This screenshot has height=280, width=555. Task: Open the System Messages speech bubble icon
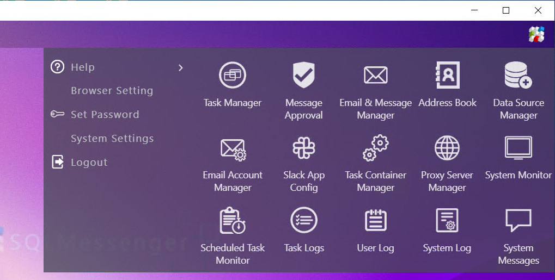point(518,220)
